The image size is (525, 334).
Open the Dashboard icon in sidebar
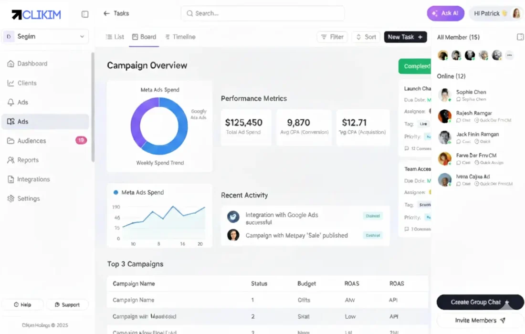tap(10, 63)
